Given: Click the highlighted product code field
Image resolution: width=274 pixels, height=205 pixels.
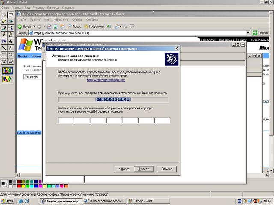Looking at the screenshot, I should click(113, 100).
